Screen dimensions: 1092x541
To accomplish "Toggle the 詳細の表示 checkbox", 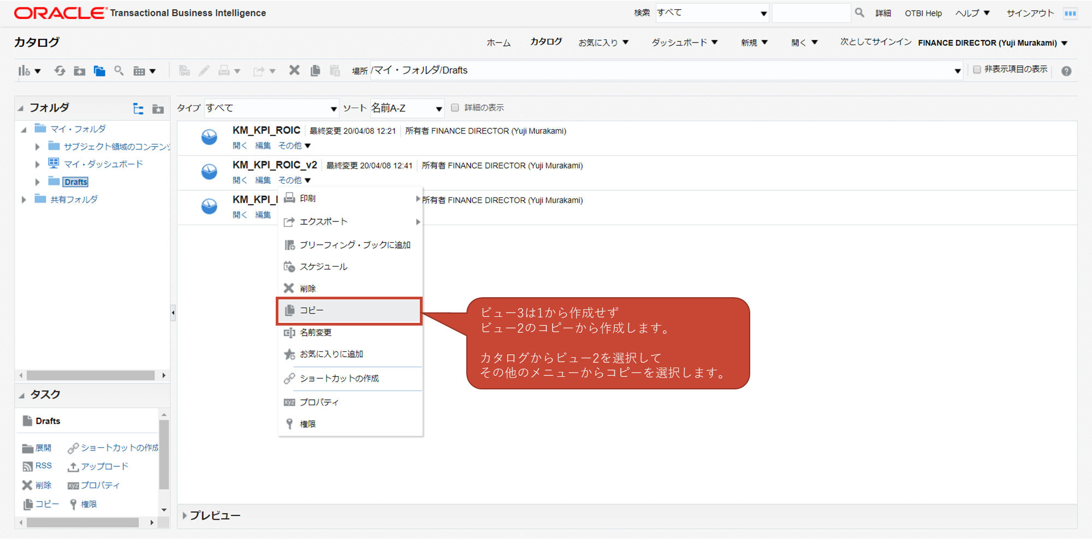I will coord(455,107).
